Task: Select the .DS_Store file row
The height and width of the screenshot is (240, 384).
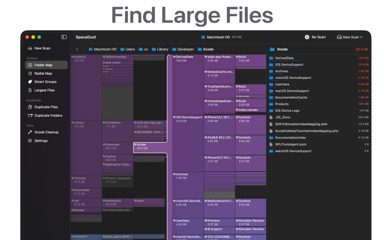Action: click(319, 117)
